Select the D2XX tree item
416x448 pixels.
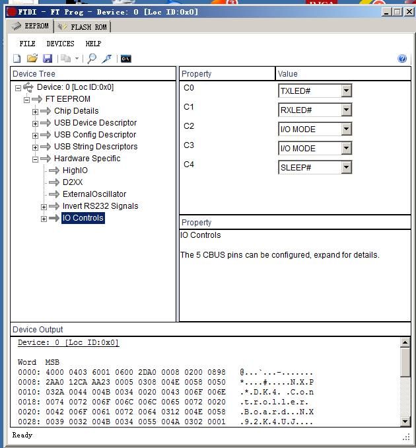click(x=73, y=182)
